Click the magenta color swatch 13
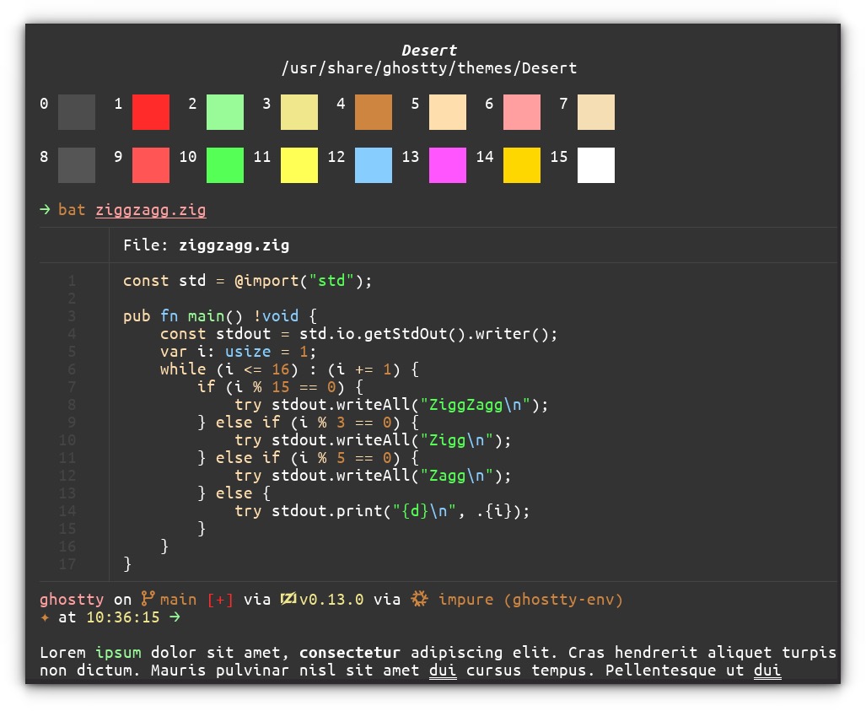The image size is (866, 711). pyautogui.click(x=448, y=165)
